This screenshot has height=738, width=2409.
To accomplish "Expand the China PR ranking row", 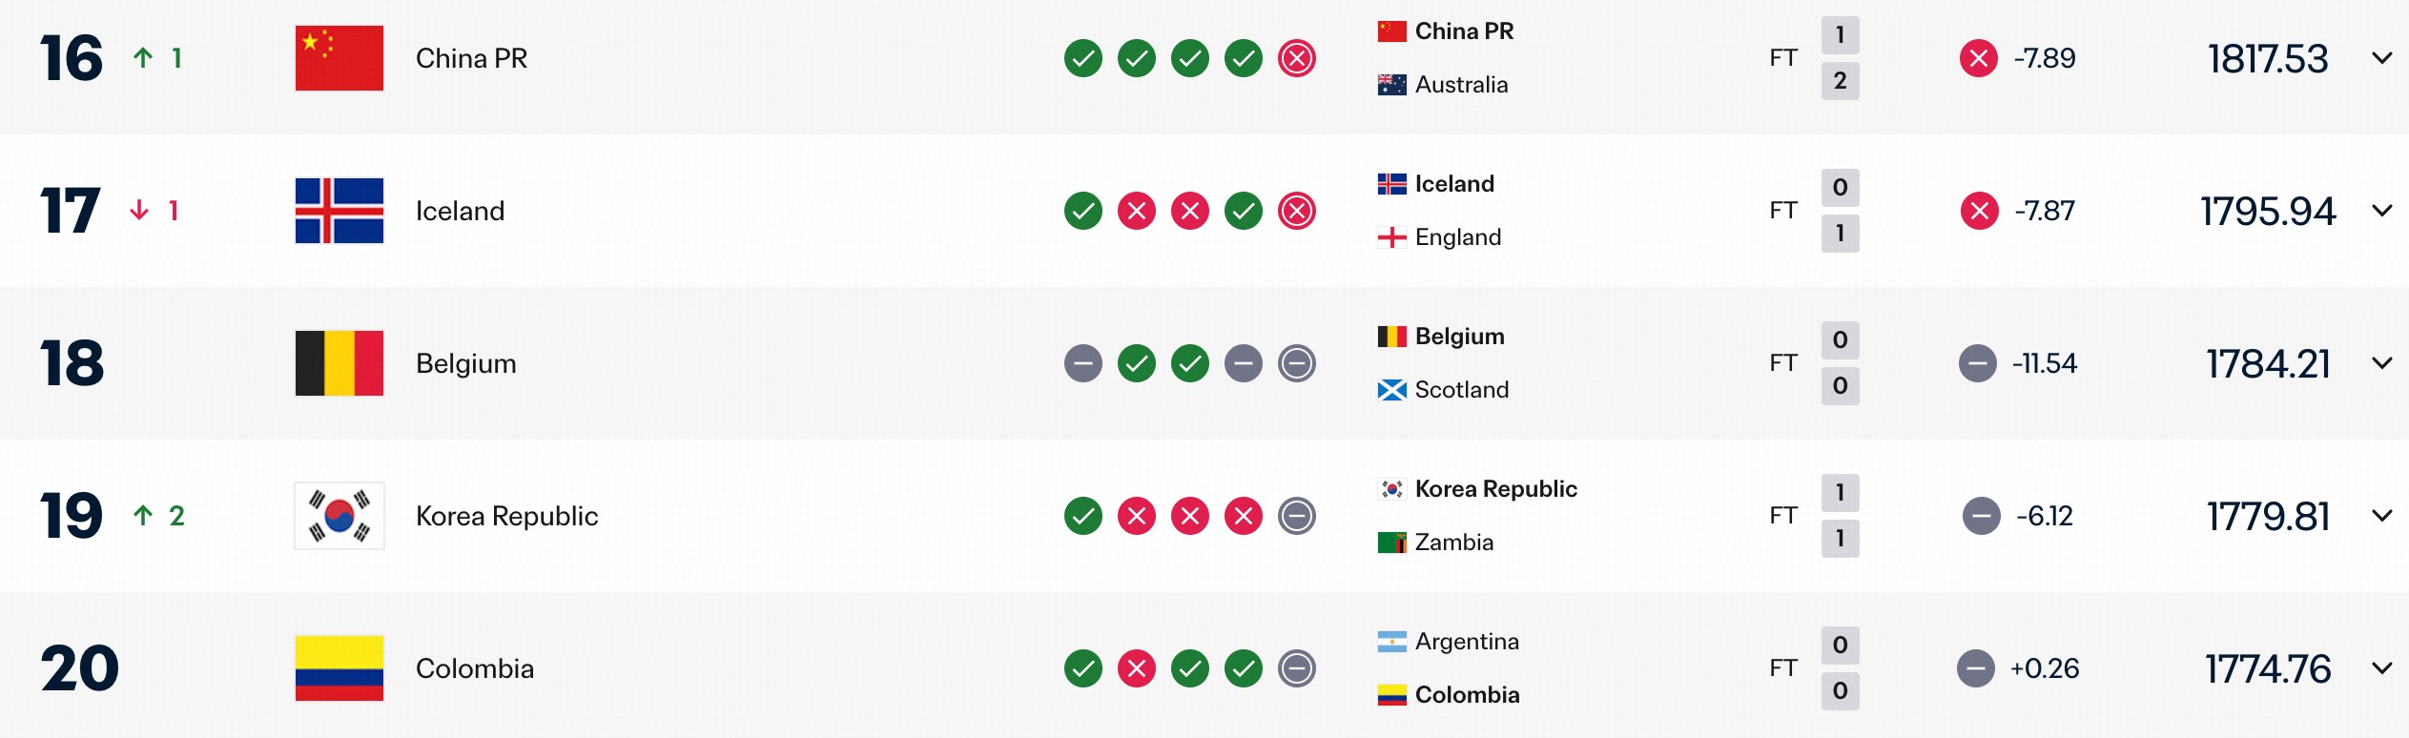I will [2381, 58].
